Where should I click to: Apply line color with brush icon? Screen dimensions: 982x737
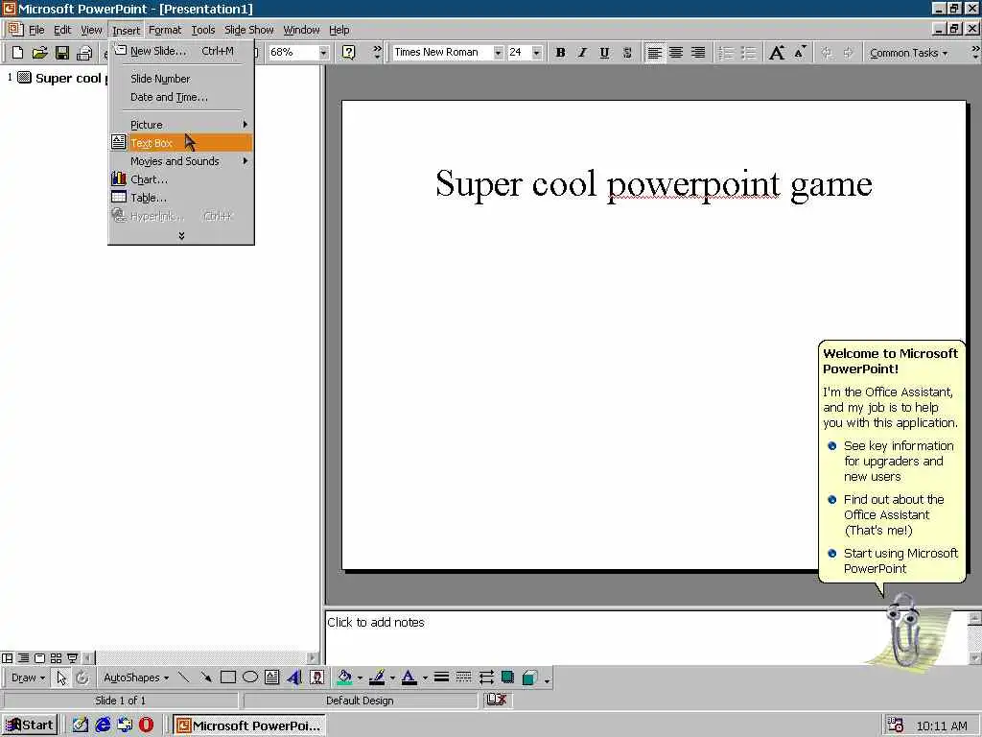[x=377, y=678]
